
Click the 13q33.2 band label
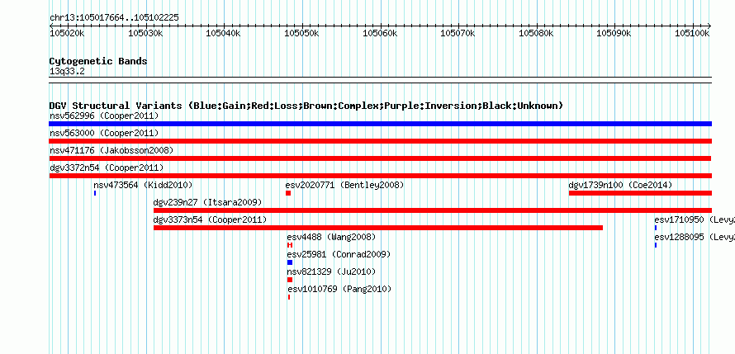coord(67,72)
